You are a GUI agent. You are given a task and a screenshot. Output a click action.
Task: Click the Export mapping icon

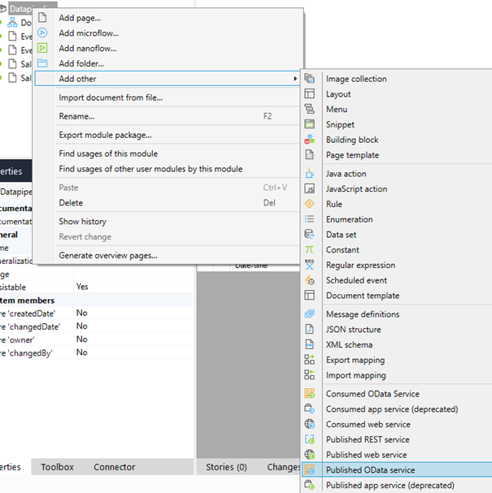tap(309, 360)
